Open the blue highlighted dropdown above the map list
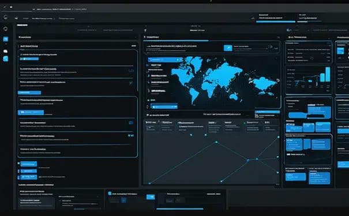The width and height of the screenshot is (349, 216). (166, 59)
